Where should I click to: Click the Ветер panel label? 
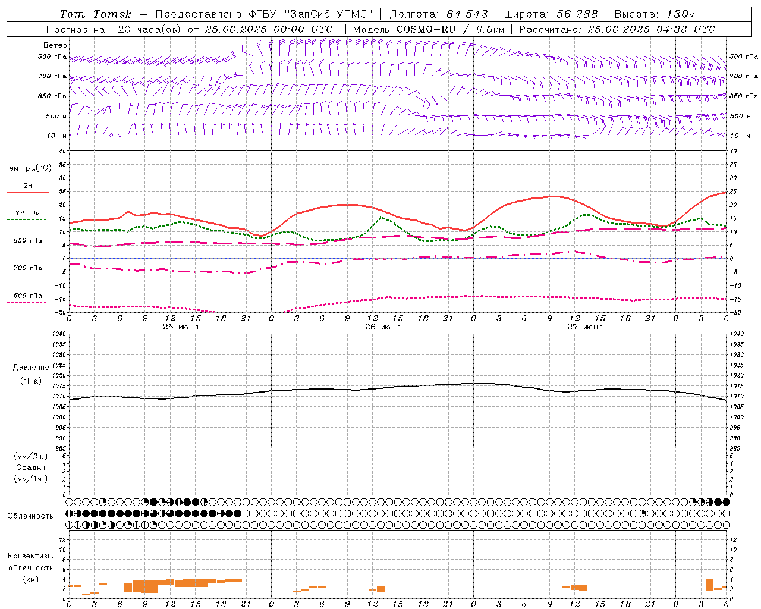55,45
